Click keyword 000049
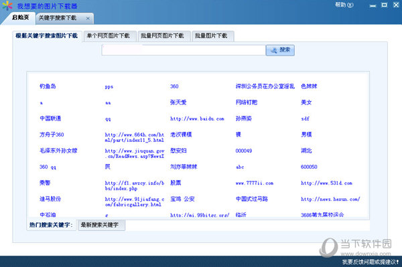This screenshot has width=402, height=267. click(x=244, y=151)
